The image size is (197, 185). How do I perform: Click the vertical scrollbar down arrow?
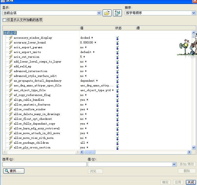coord(194,147)
